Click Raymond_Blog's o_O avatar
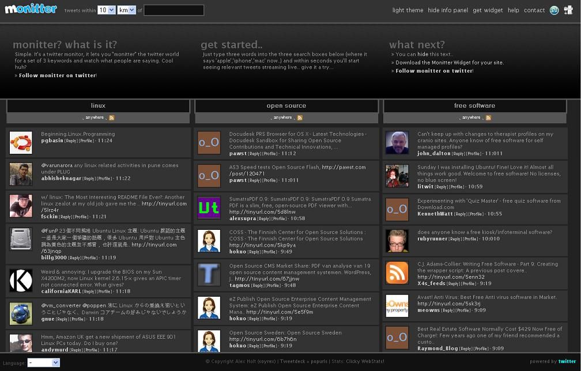 [x=397, y=338]
